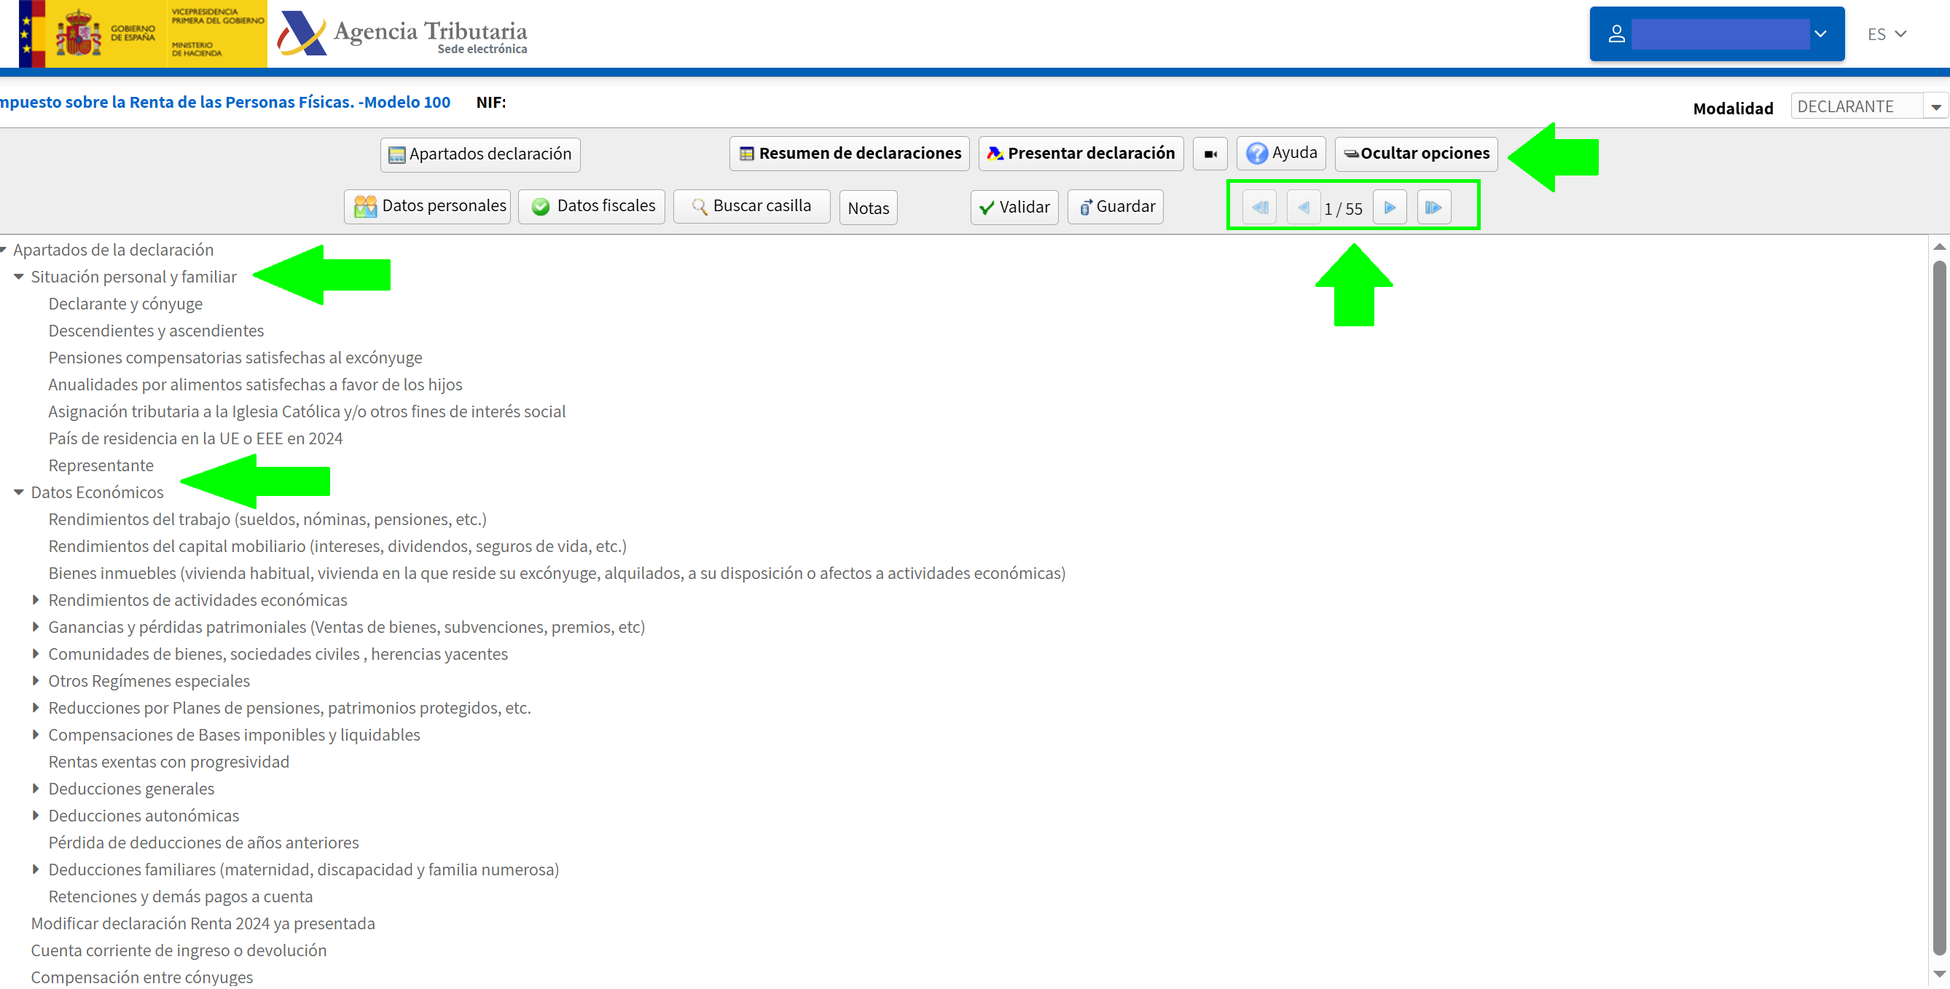
Task: Open the Modalidad DECLARANTE dropdown
Action: (1936, 106)
